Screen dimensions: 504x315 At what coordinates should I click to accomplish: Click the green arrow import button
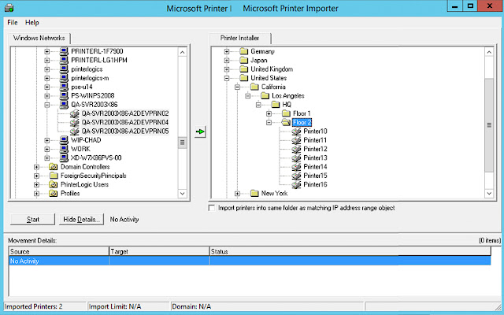[200, 132]
